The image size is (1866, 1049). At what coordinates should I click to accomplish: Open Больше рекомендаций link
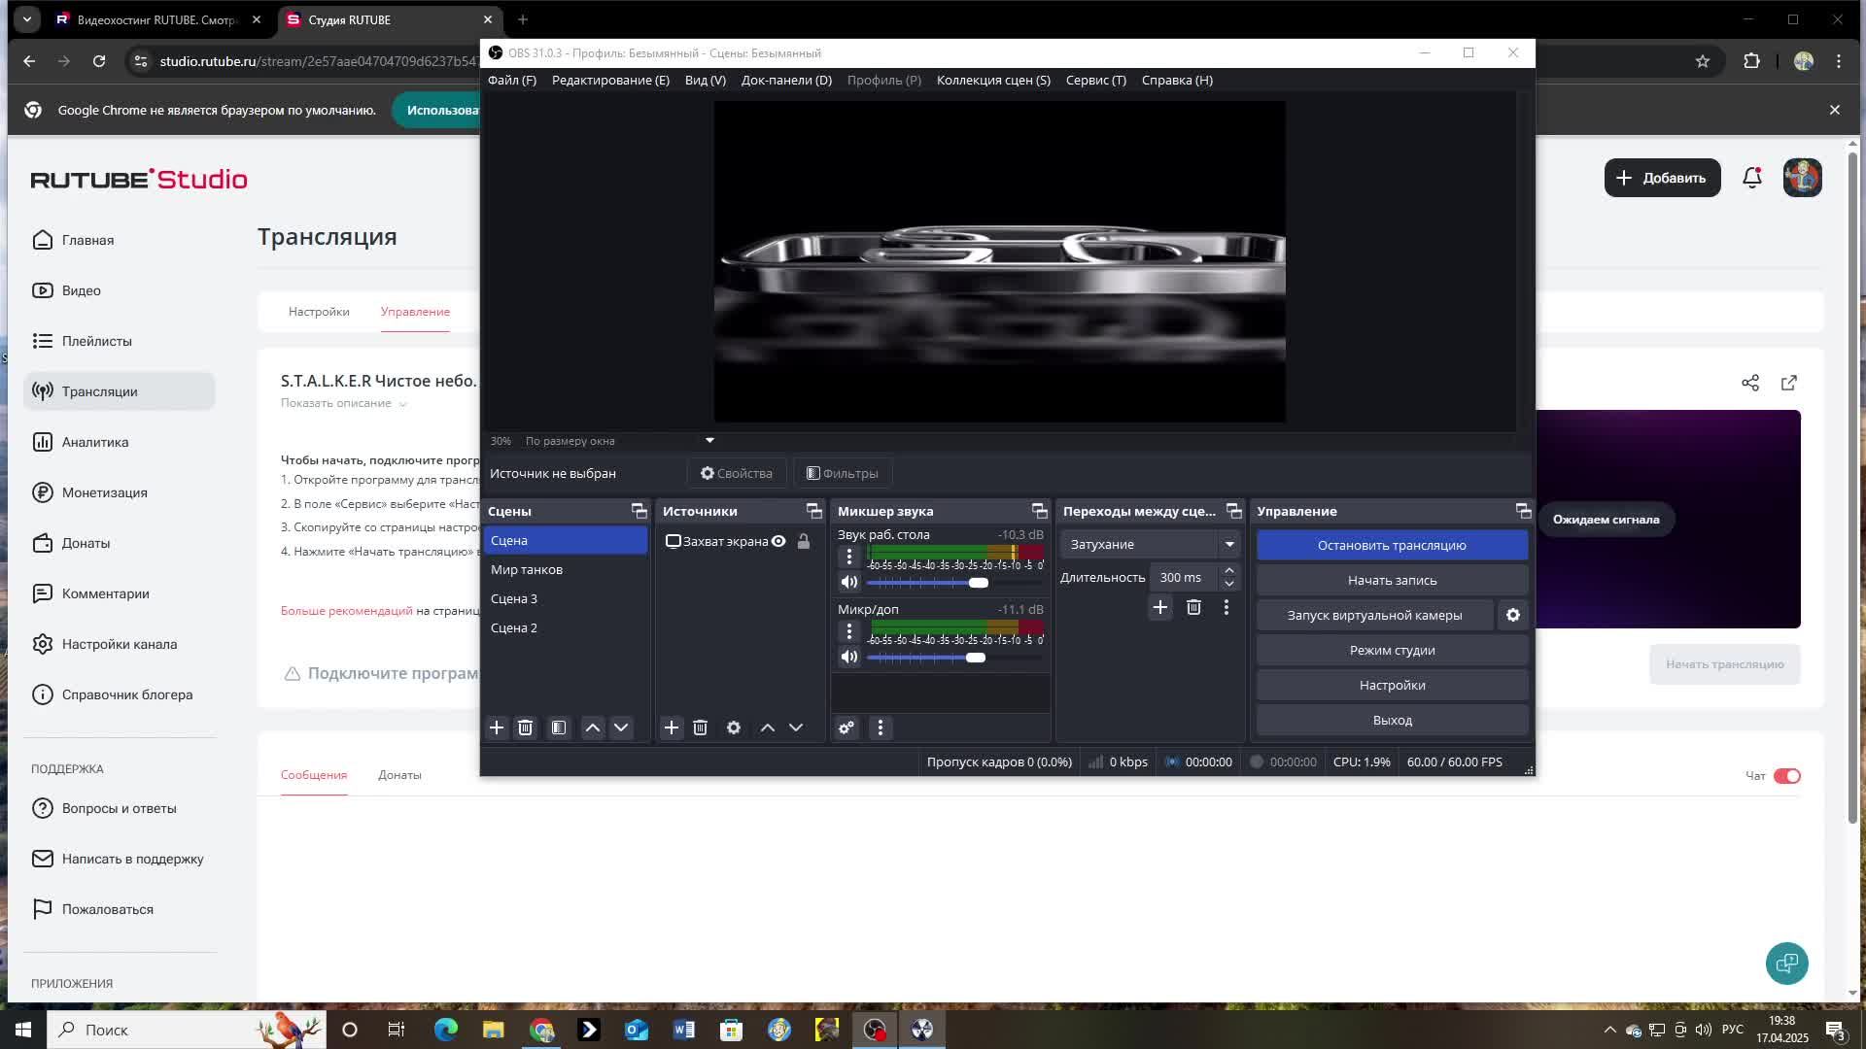(x=346, y=611)
